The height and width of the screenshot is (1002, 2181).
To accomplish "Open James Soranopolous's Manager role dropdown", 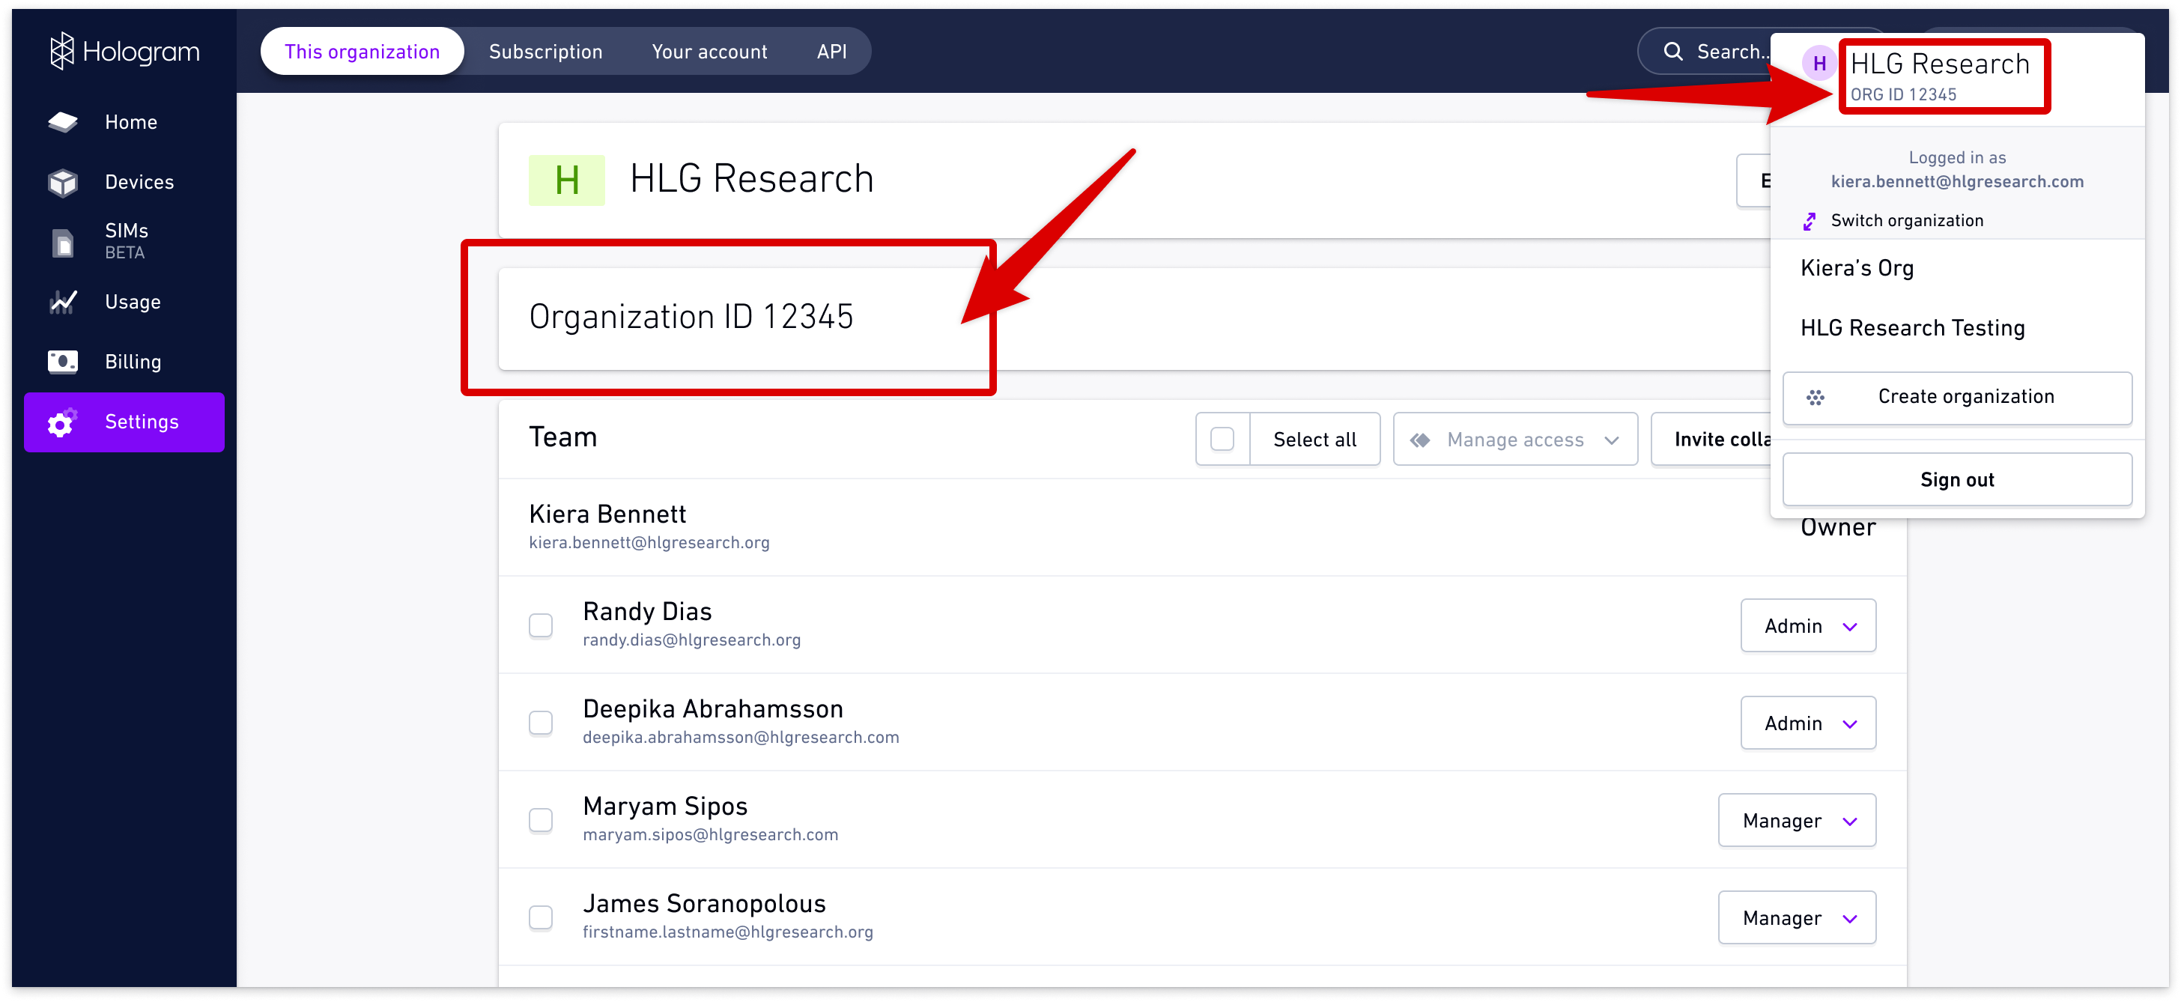I will 1798,917.
